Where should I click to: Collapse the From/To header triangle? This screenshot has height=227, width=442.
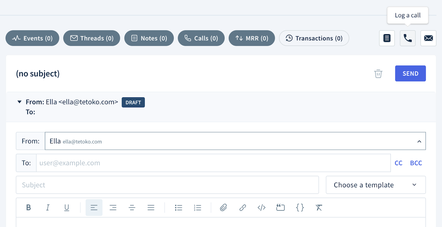tap(19, 102)
